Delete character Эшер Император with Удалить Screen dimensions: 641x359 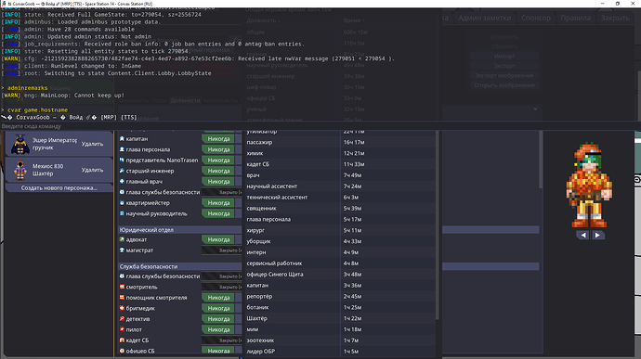tap(92, 144)
